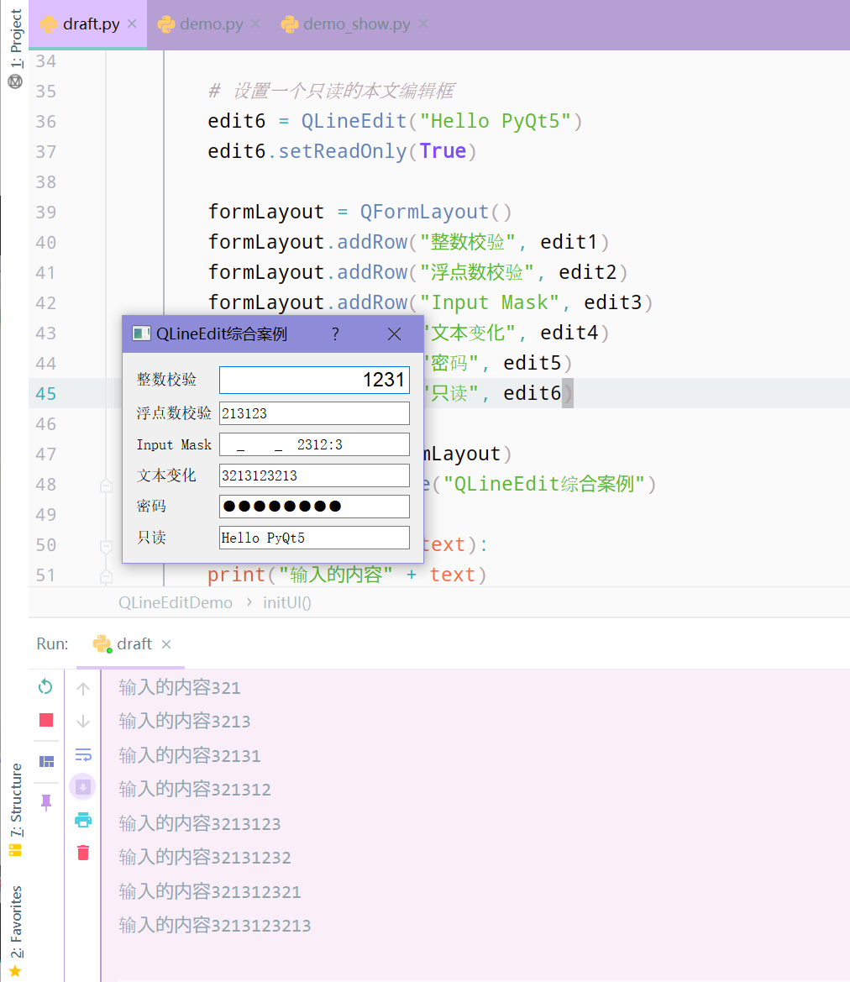Image resolution: width=850 pixels, height=982 pixels.
Task: Stop the running draft process
Action: click(45, 720)
